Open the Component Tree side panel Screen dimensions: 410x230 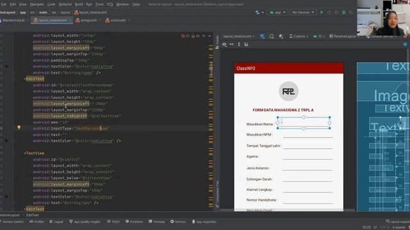(x=217, y=194)
